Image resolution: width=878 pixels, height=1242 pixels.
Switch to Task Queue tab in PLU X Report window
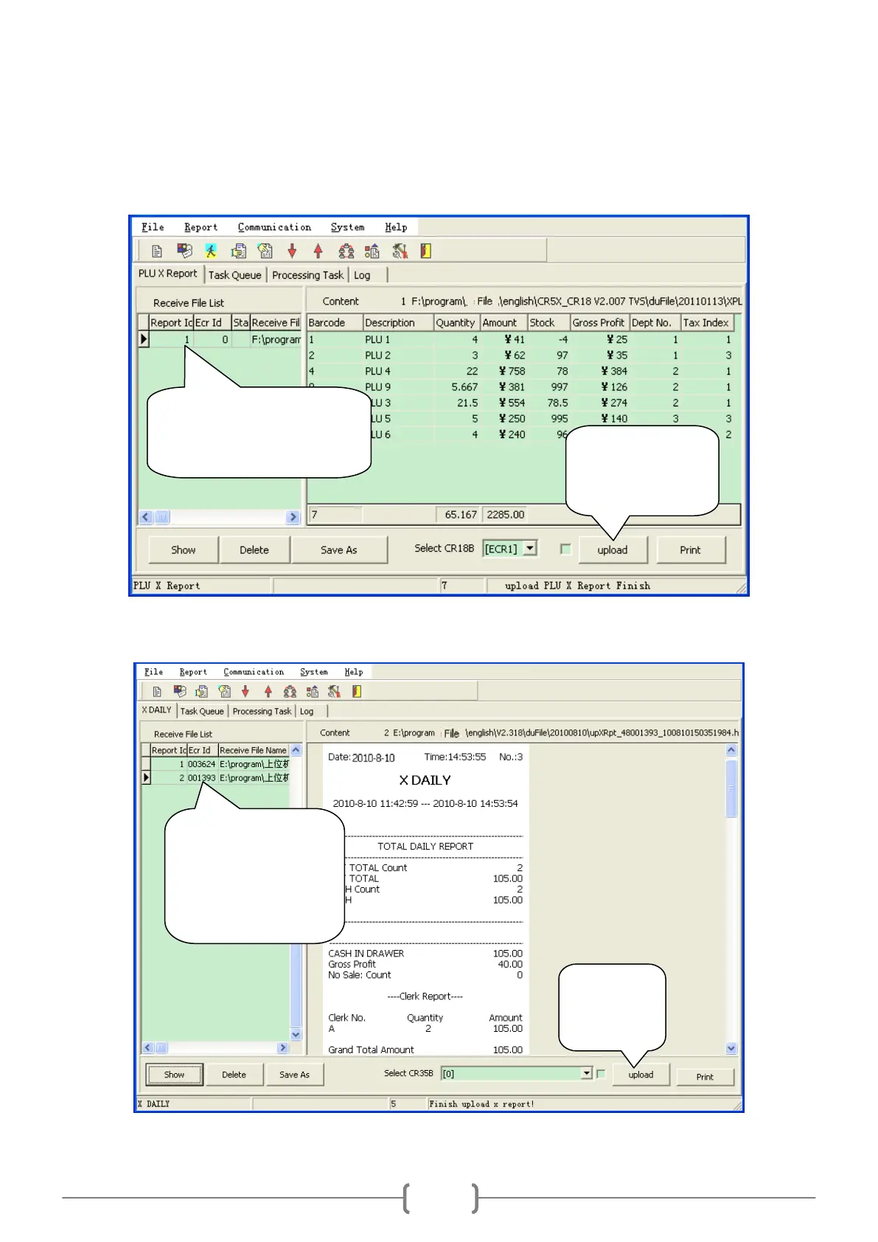click(234, 275)
